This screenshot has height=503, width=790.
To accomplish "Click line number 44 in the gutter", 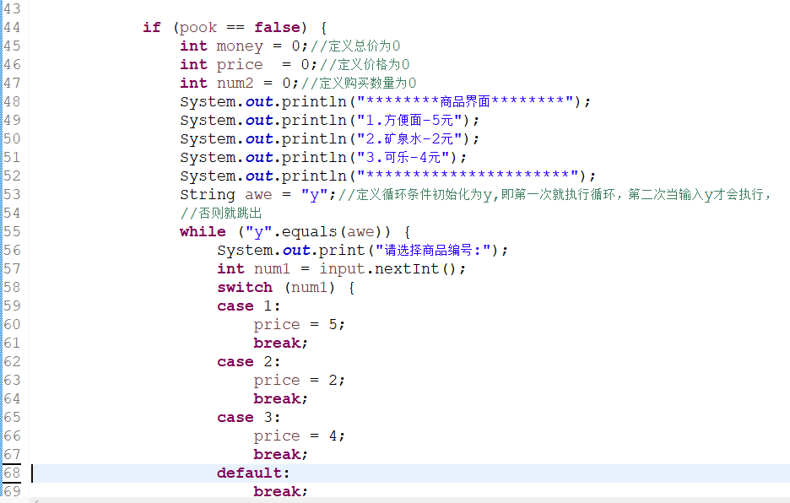I will click(x=12, y=27).
